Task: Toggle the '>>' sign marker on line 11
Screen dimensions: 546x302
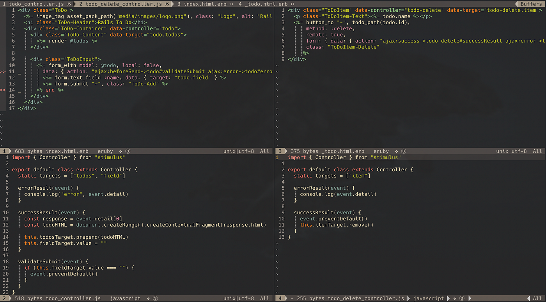Action: [2, 71]
